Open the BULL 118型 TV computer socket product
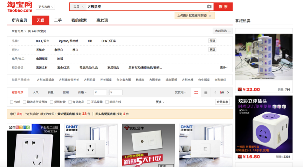 point(149,145)
